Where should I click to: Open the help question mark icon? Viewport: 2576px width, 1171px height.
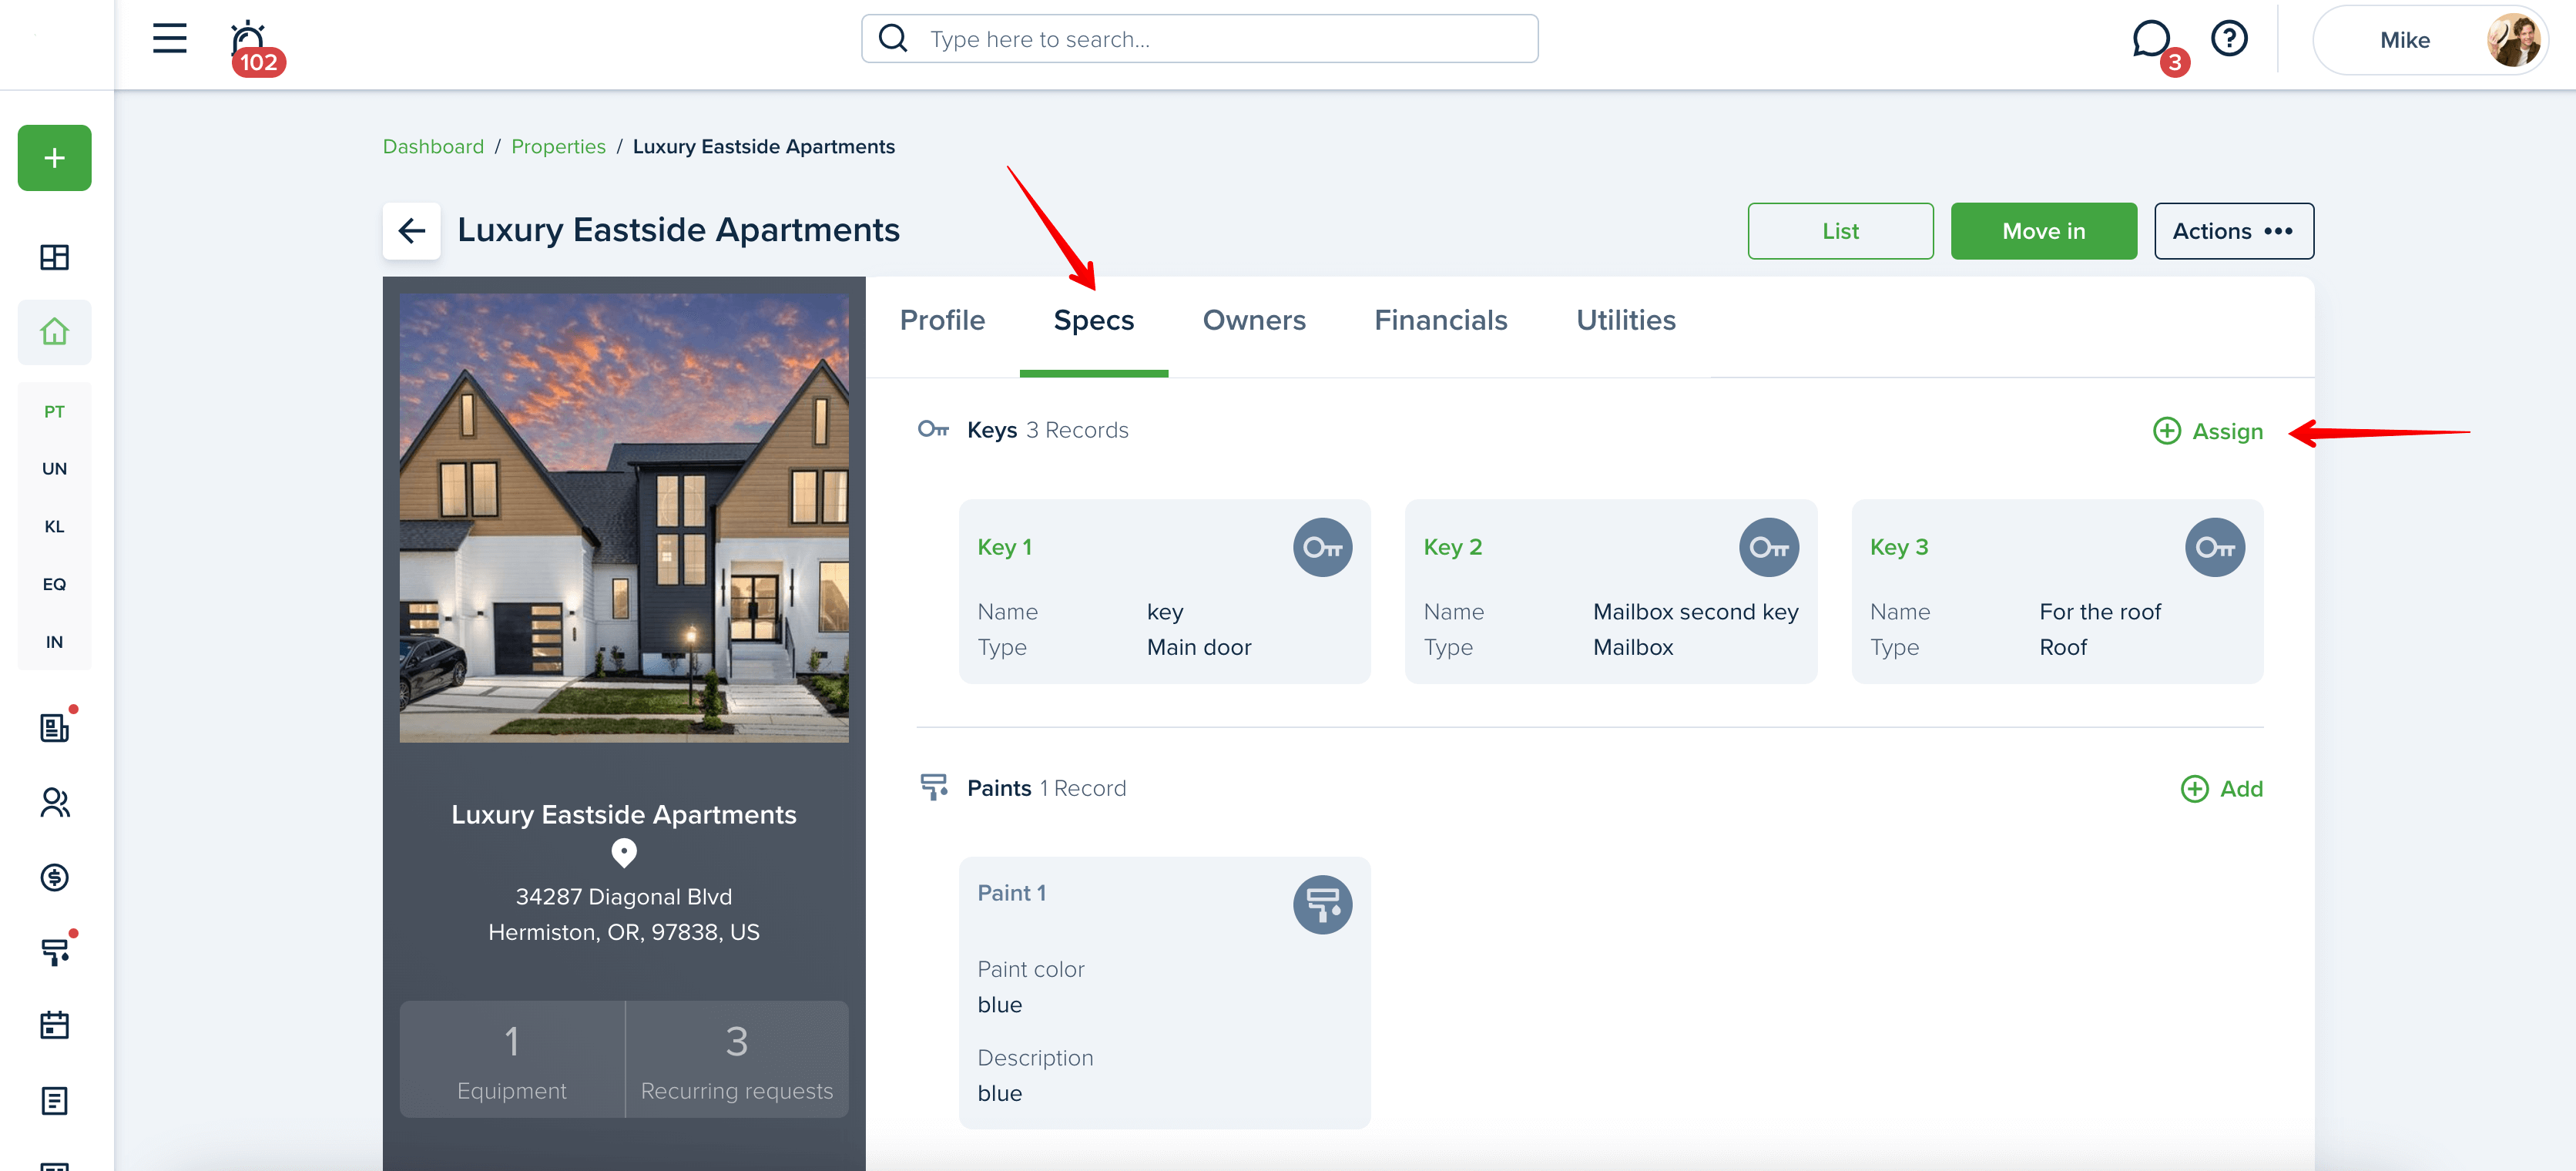coord(2229,39)
